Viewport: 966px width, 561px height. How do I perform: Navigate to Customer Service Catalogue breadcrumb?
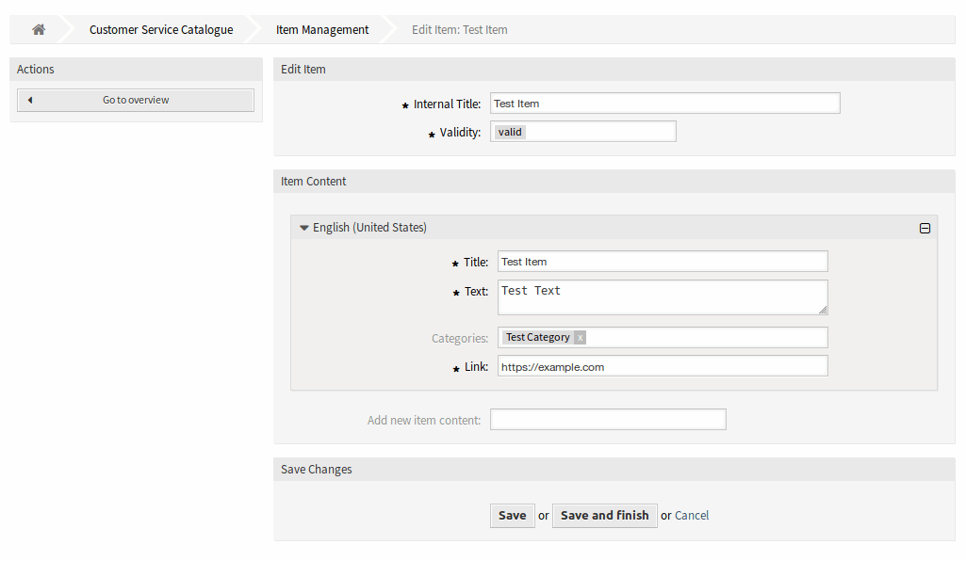point(160,29)
